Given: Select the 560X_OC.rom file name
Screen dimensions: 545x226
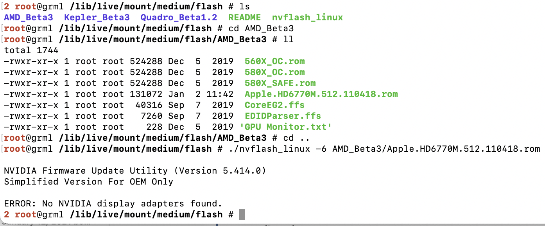Looking at the screenshot, I should 274,61.
